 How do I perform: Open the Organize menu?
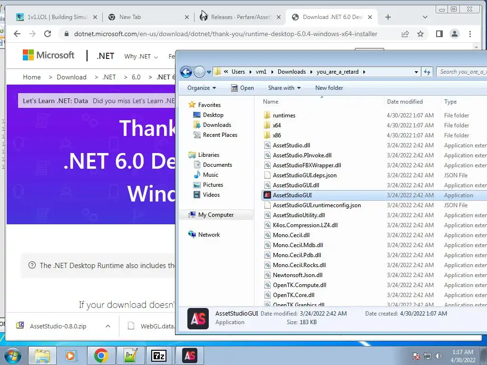(201, 88)
